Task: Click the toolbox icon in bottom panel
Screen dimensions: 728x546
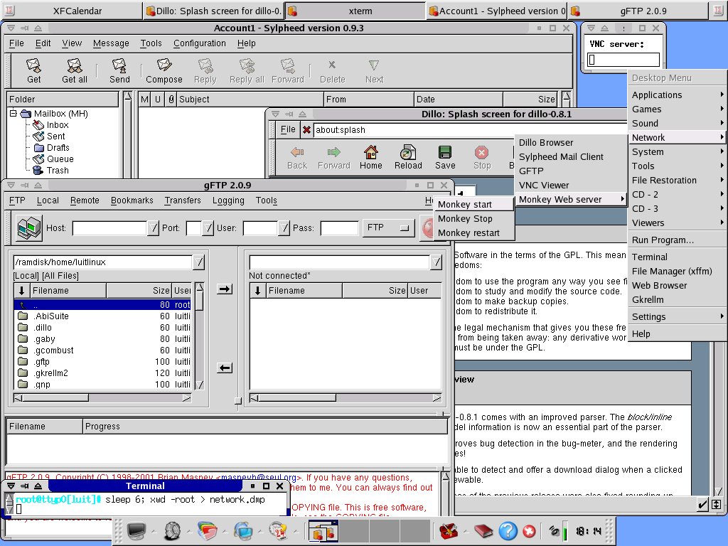Action: [x=449, y=530]
